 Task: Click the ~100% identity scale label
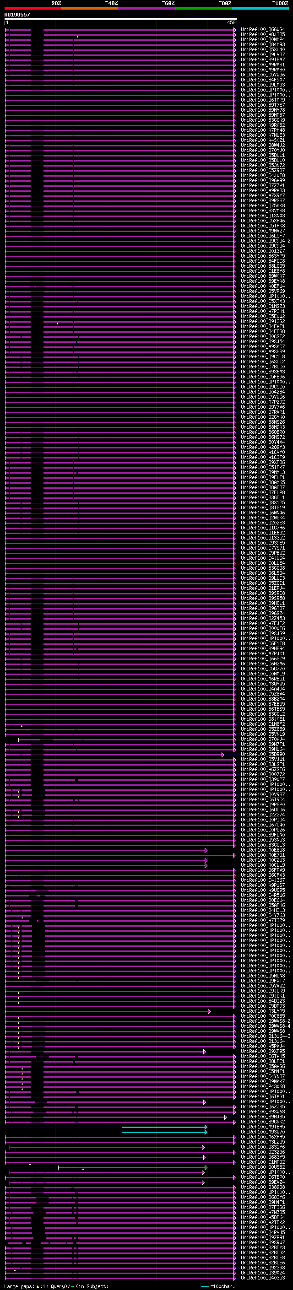(280, 3)
